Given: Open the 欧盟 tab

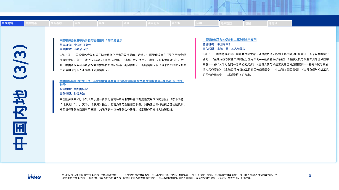Looking at the screenshot, I should point(134,23).
